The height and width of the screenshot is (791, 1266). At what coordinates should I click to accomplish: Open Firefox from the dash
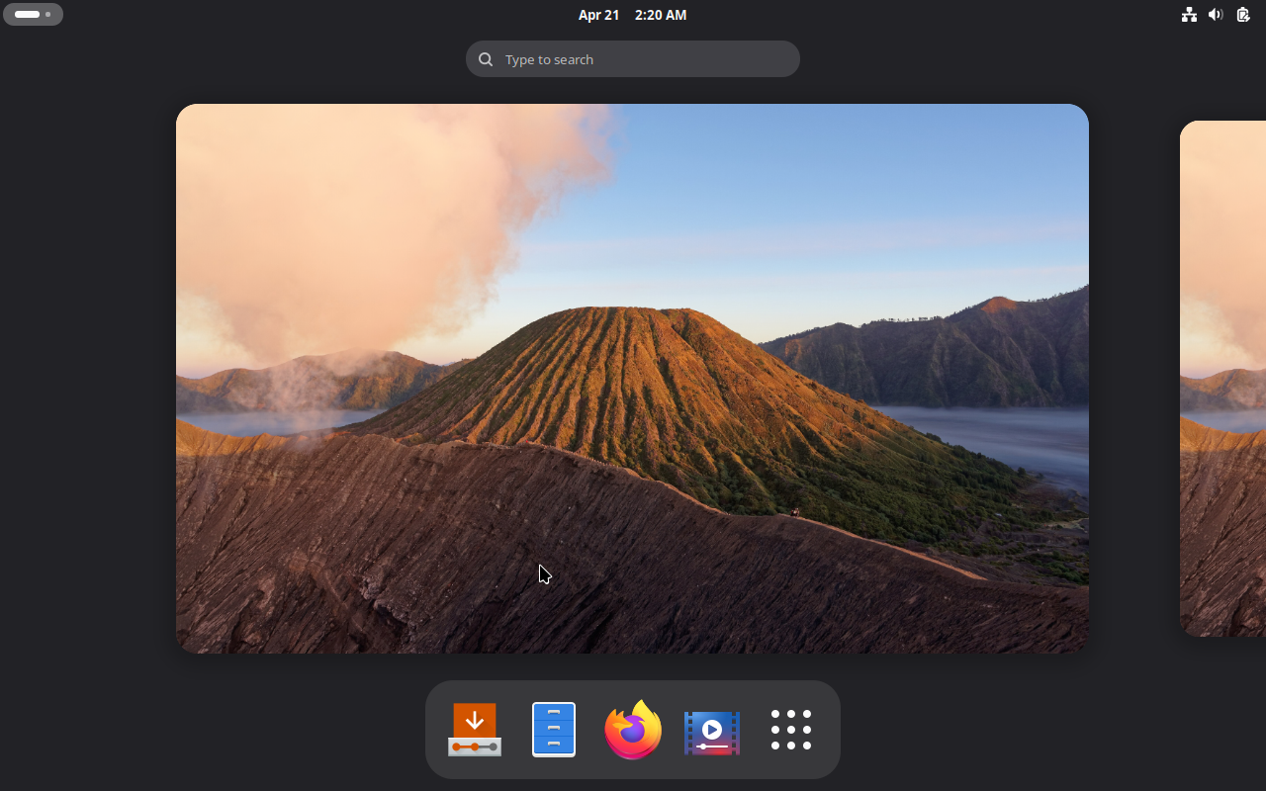(633, 730)
